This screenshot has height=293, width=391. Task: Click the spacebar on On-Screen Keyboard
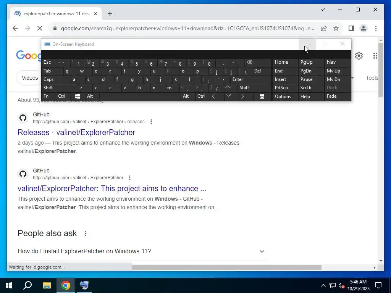click(140, 96)
